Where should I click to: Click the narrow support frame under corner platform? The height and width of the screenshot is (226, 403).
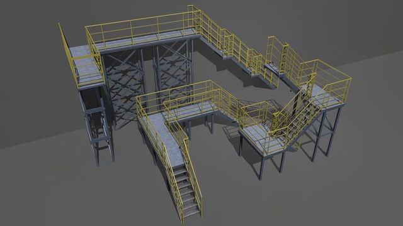tap(96, 126)
